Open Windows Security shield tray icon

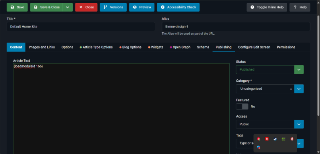coord(258,147)
